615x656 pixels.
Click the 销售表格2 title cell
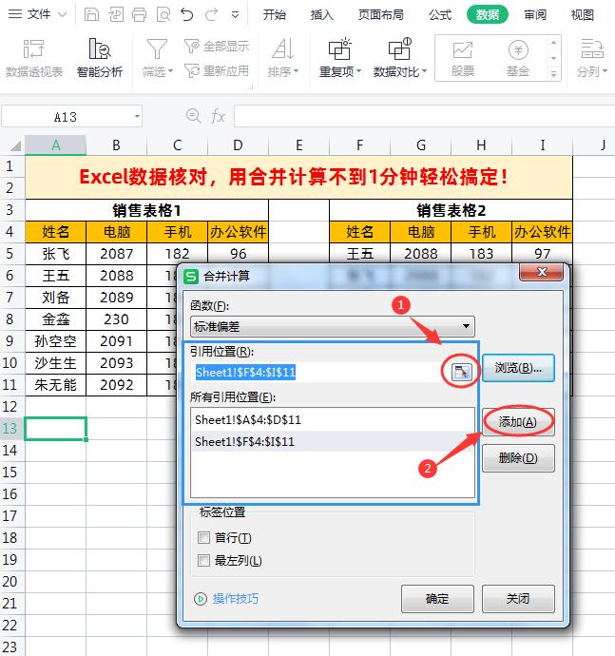tap(451, 210)
